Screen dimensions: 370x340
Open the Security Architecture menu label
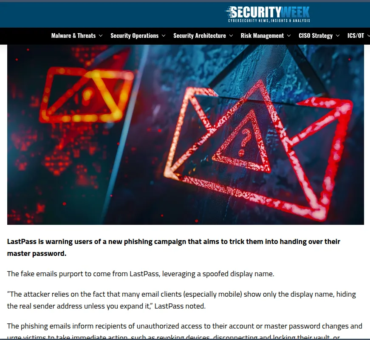pos(200,36)
